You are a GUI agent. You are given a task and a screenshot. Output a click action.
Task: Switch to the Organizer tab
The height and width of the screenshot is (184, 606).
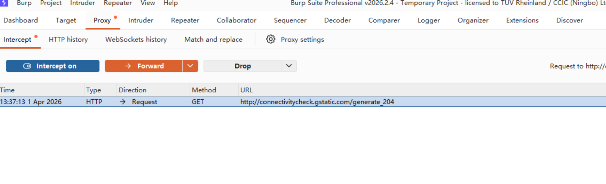473,20
